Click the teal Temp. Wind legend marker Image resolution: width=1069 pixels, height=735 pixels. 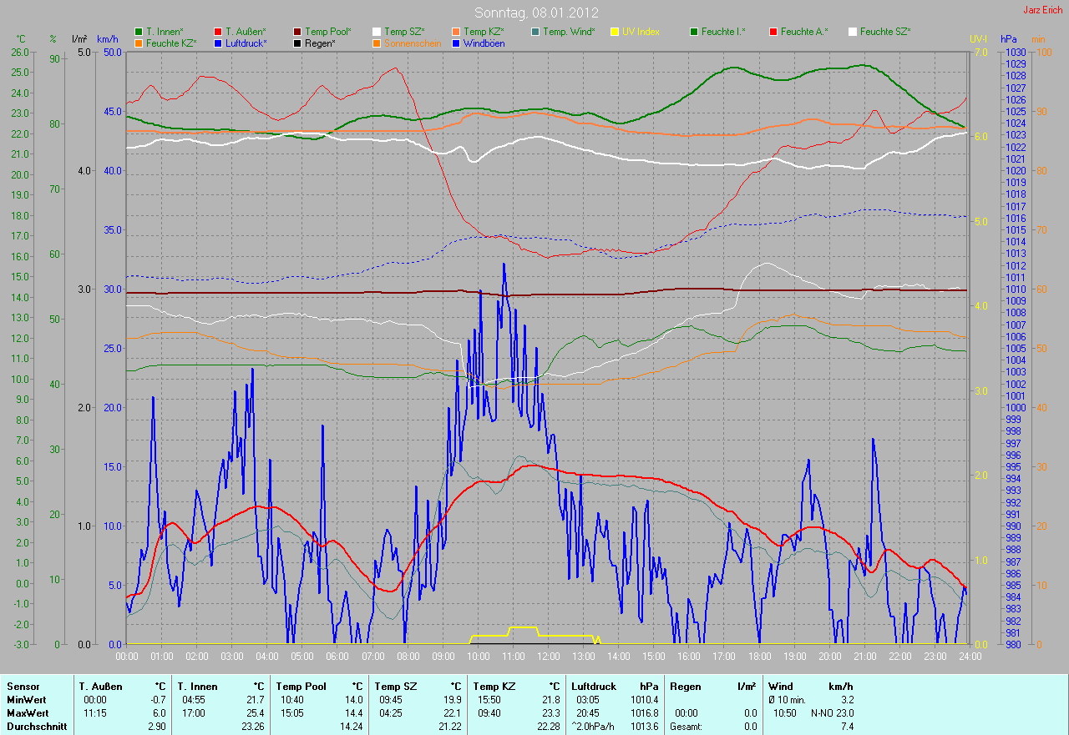click(535, 32)
